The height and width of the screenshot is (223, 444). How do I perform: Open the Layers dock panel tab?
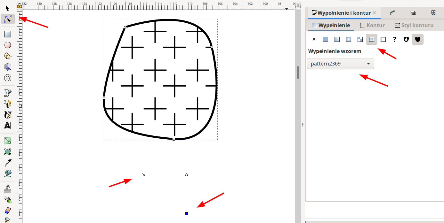pyautogui.click(x=413, y=13)
